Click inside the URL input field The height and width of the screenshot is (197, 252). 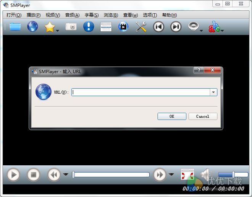click(x=141, y=92)
